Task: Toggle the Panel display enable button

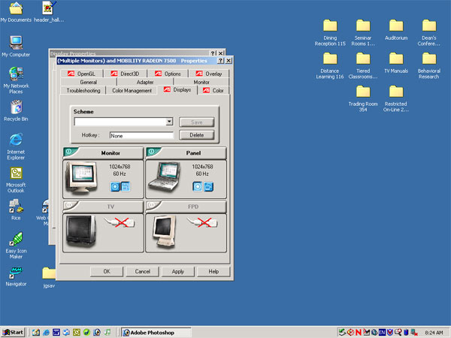Action: click(x=152, y=151)
